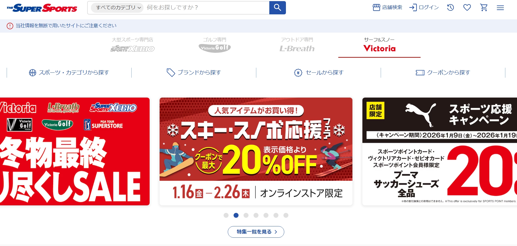
Task: Open favorites heart icon
Action: pos(467,7)
